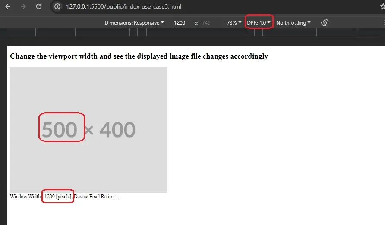Click the 'Device Pixel Ratio : 1' text
The image size is (385, 225).
[96, 197]
